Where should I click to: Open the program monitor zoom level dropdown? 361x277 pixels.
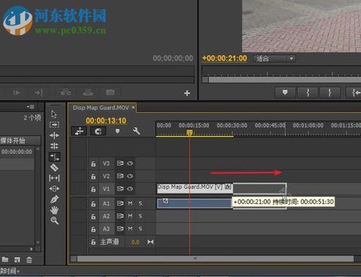[x=274, y=59]
